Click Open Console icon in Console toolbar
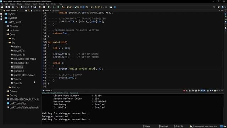This screenshot has height=128, width=227. (215, 91)
